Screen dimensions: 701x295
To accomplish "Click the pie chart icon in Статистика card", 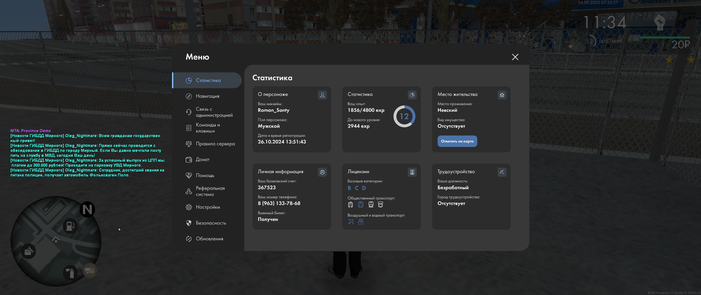I will tap(412, 95).
